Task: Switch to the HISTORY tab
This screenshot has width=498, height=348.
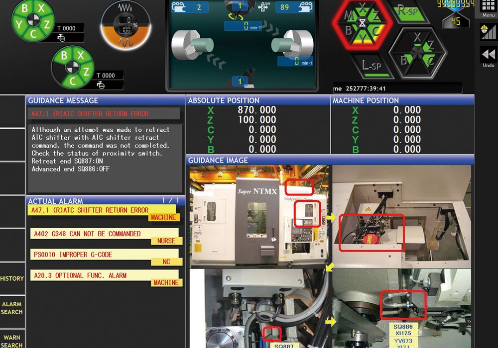Action: tap(12, 278)
